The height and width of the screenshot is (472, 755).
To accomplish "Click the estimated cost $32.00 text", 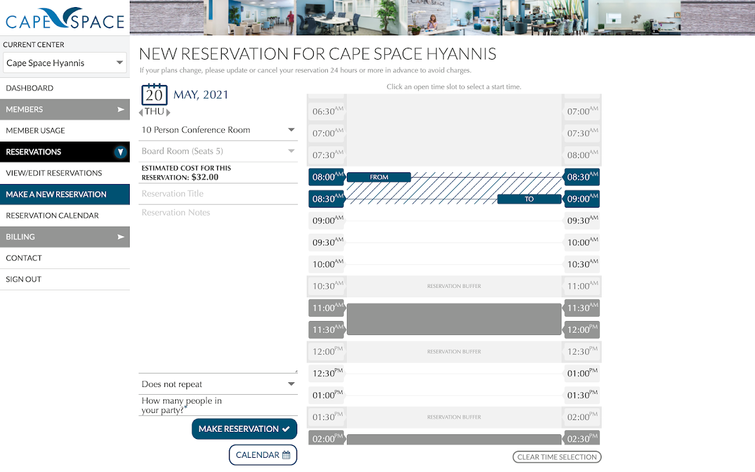I will click(205, 177).
